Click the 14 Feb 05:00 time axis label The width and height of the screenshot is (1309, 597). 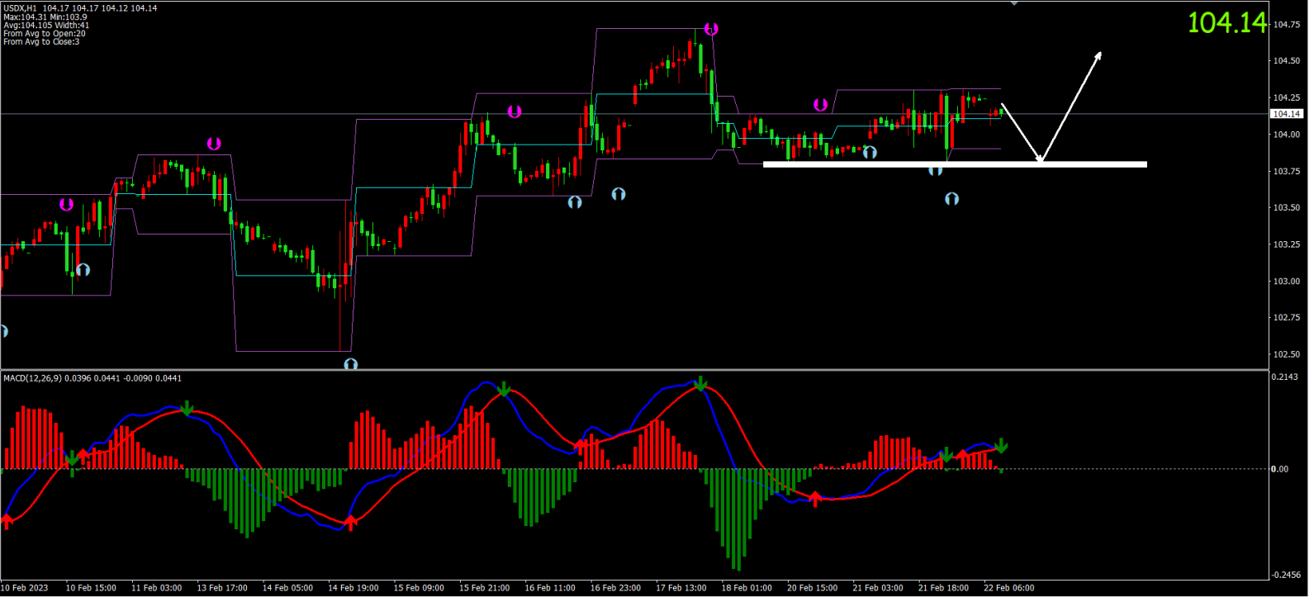point(287,588)
